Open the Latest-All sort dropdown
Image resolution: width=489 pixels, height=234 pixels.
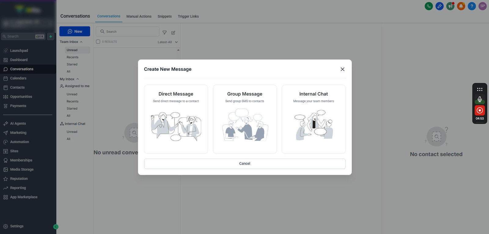167,42
